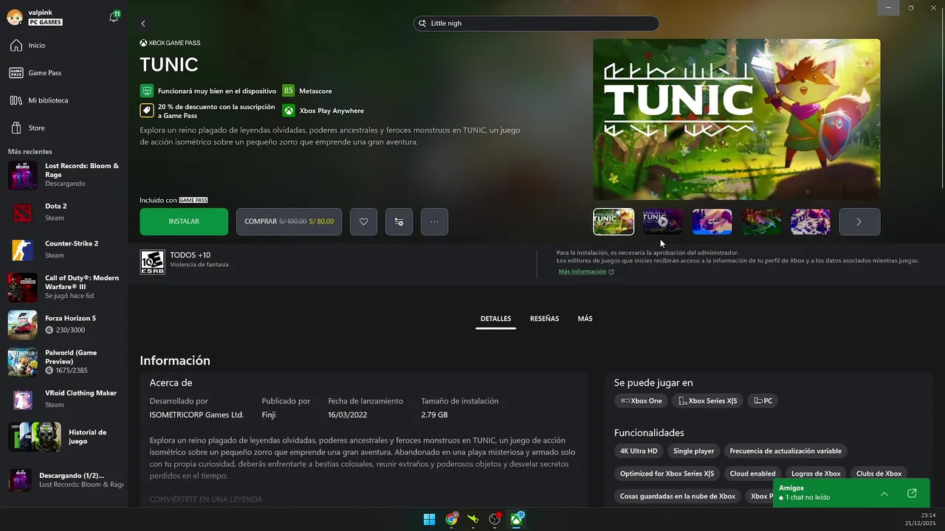Open Dota 2 in recent list

pos(63,212)
